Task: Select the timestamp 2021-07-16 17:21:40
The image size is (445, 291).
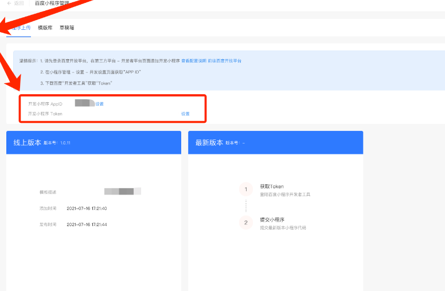Action: 87,208
